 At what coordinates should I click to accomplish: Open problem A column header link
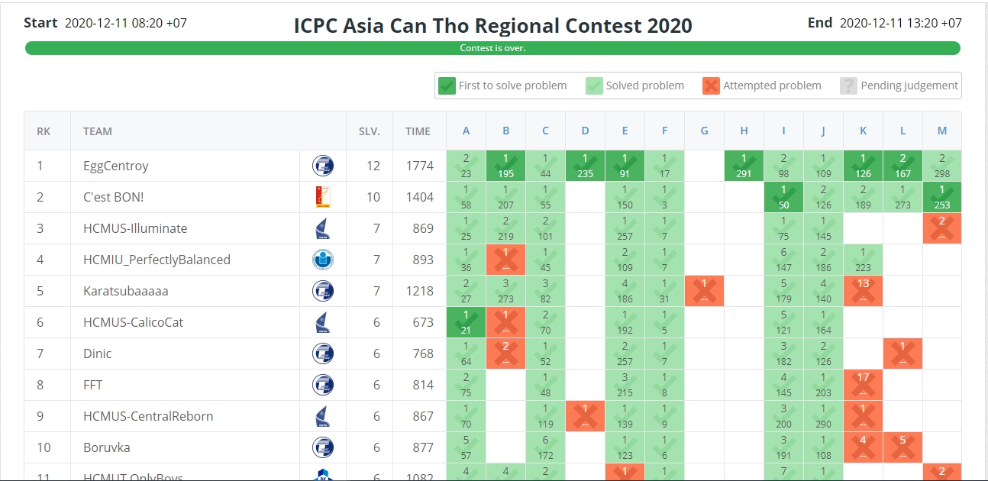(x=466, y=131)
